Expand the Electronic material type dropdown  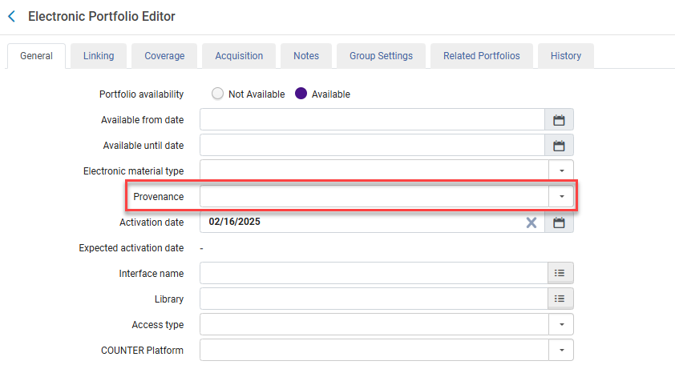[561, 170]
